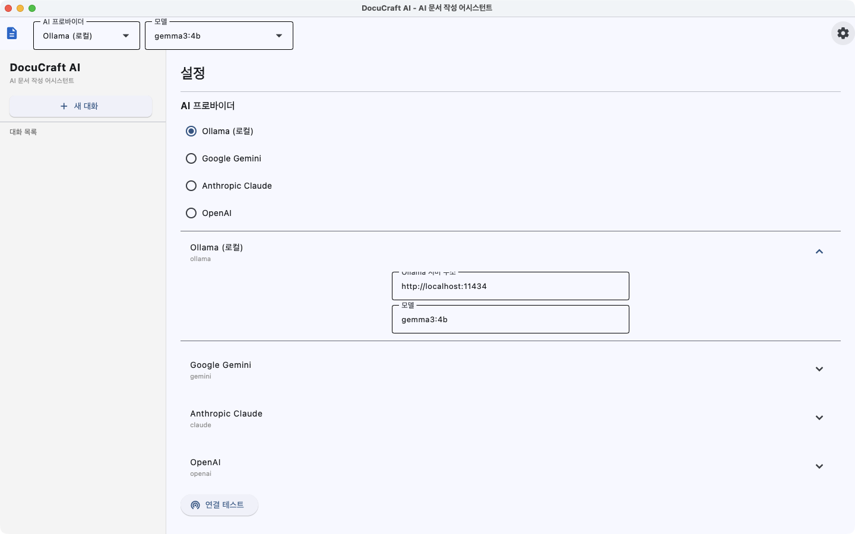Click the plus icon in New Chat button
855x534 pixels.
pyautogui.click(x=64, y=106)
